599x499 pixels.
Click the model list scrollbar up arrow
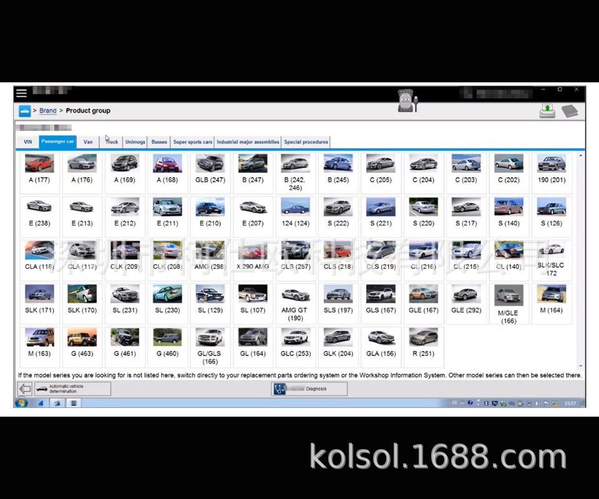tap(581, 155)
